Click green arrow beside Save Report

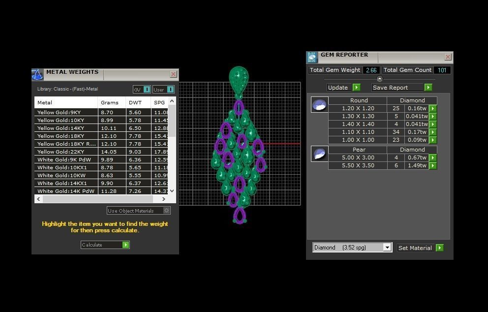pos(428,88)
